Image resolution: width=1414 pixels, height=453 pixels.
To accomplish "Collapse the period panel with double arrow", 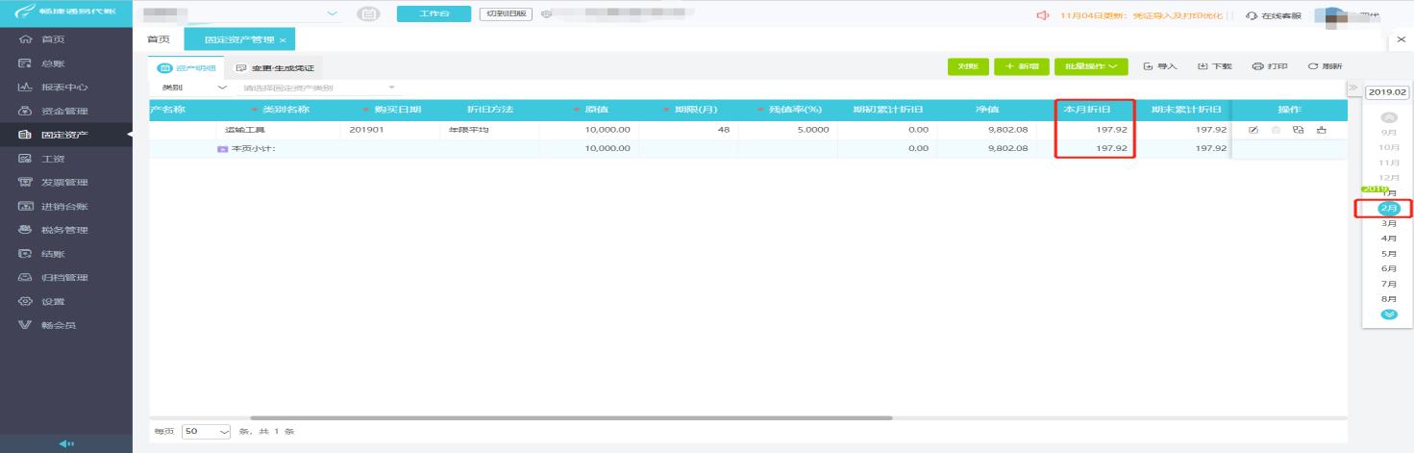I will point(1353,88).
